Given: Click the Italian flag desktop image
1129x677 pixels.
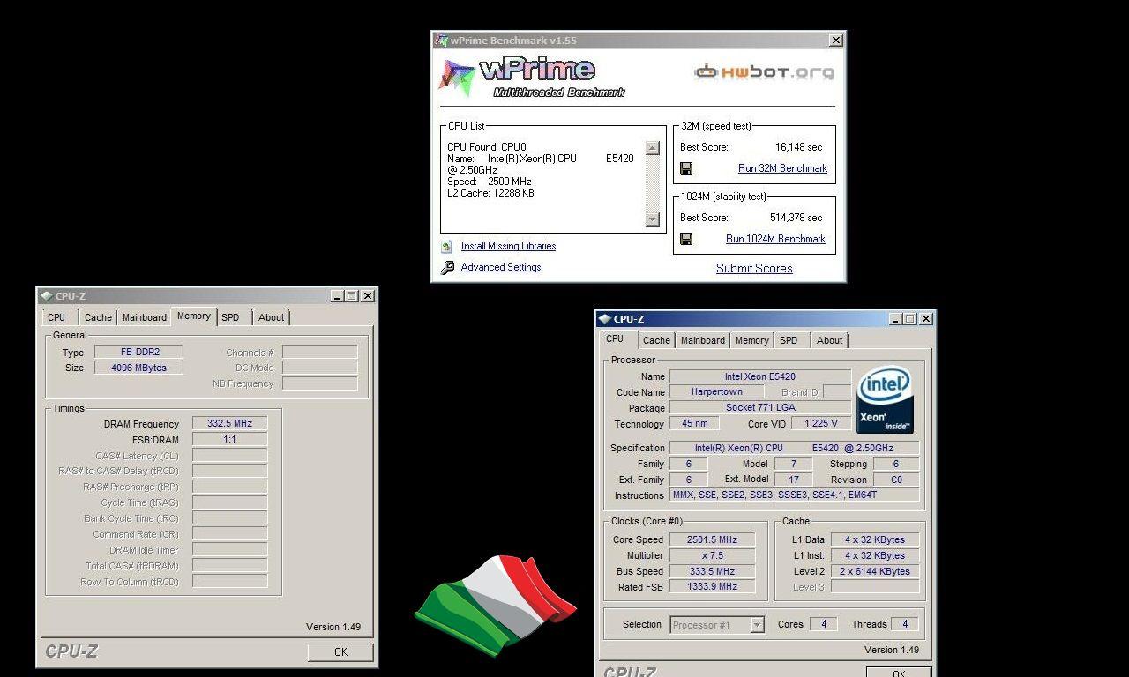Looking at the screenshot, I should click(x=495, y=606).
